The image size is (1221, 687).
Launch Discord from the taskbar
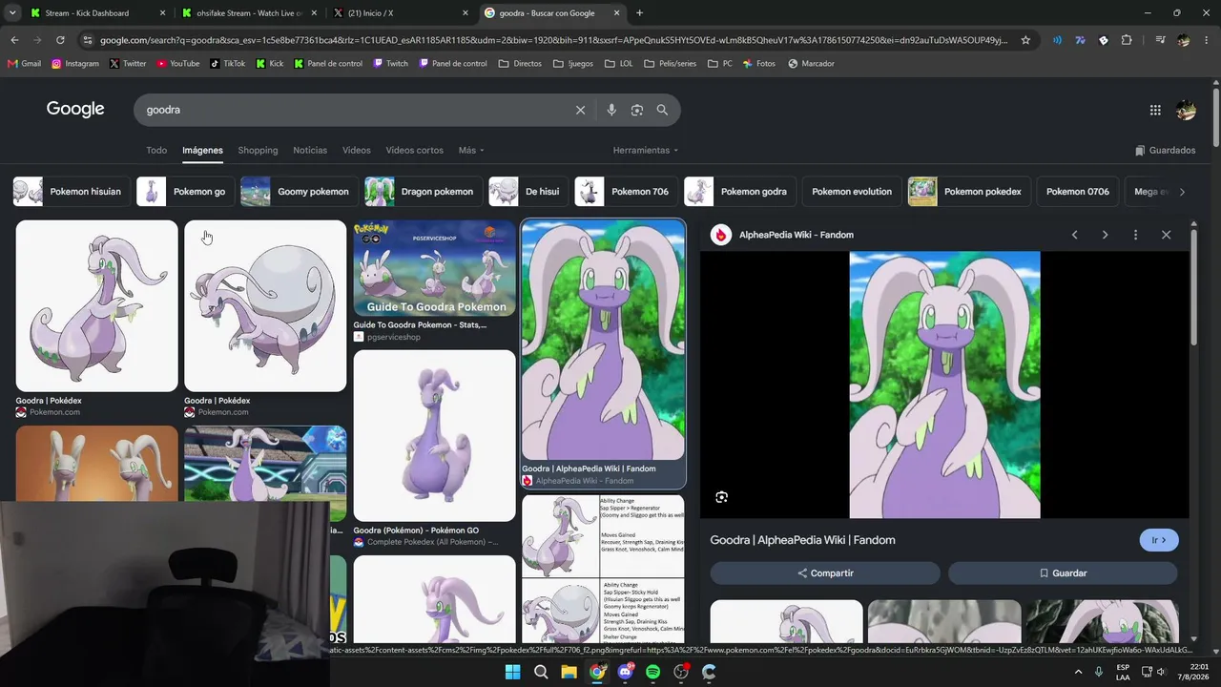click(625, 672)
